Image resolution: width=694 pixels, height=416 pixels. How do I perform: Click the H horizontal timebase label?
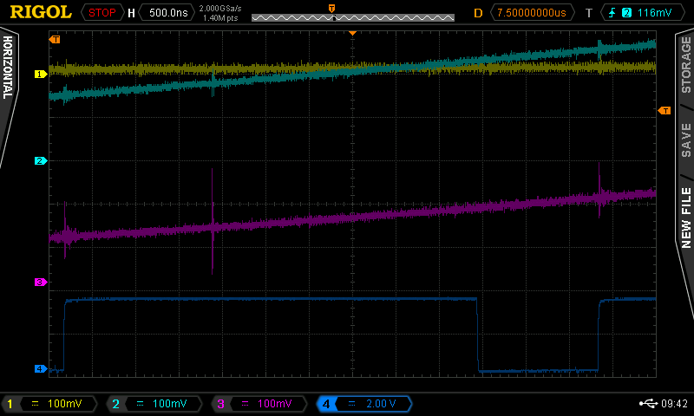click(x=132, y=13)
